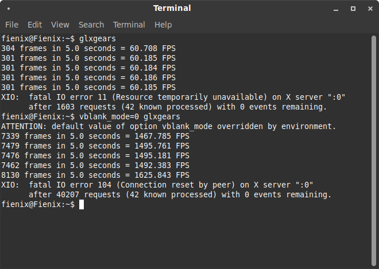Open the View menu

60,25
